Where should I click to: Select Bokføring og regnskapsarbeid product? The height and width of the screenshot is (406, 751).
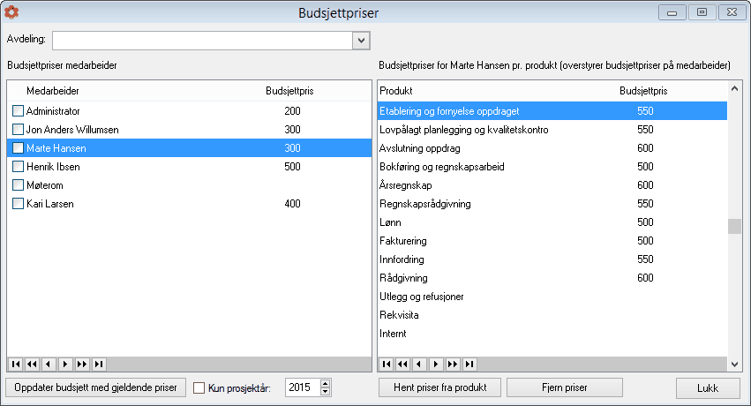441,167
